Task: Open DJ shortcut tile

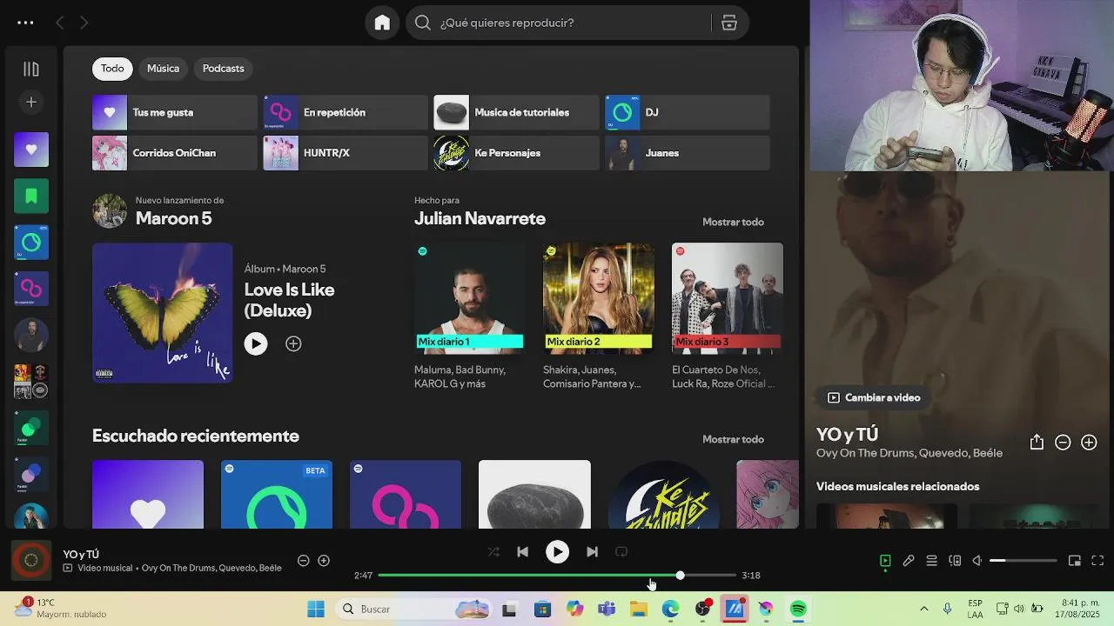Action: pyautogui.click(x=688, y=112)
